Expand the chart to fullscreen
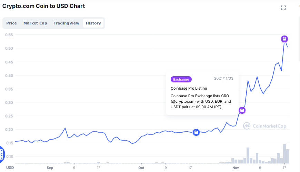Viewport: 300px width, 172px height. [283, 8]
